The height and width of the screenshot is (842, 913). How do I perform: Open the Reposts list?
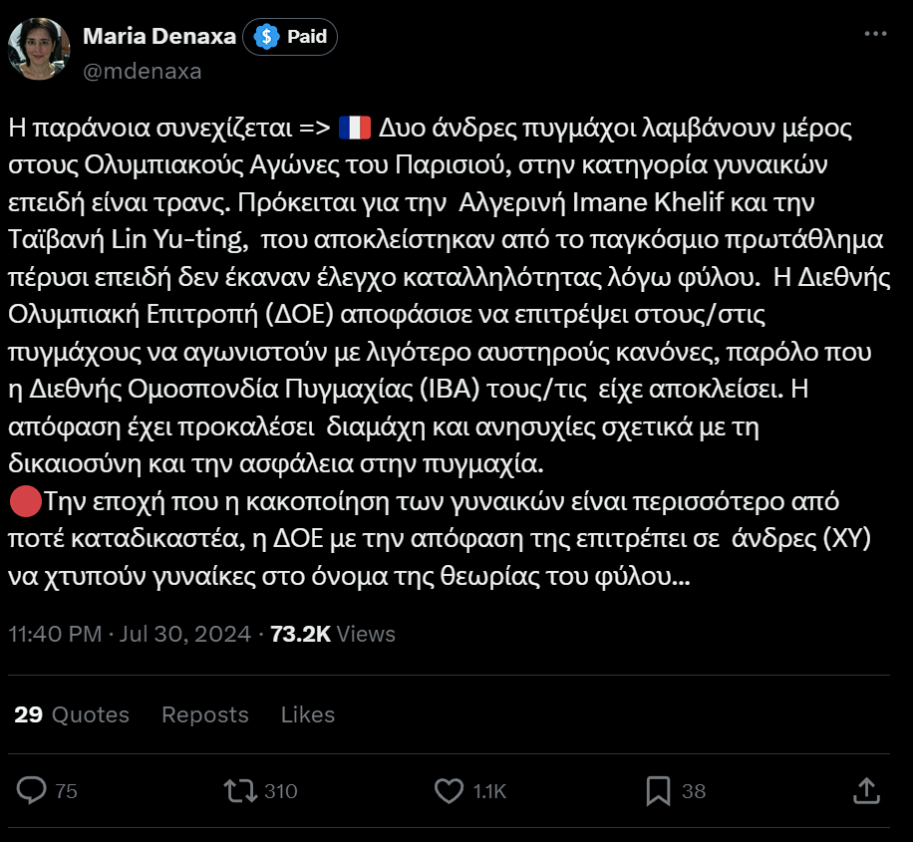click(204, 714)
